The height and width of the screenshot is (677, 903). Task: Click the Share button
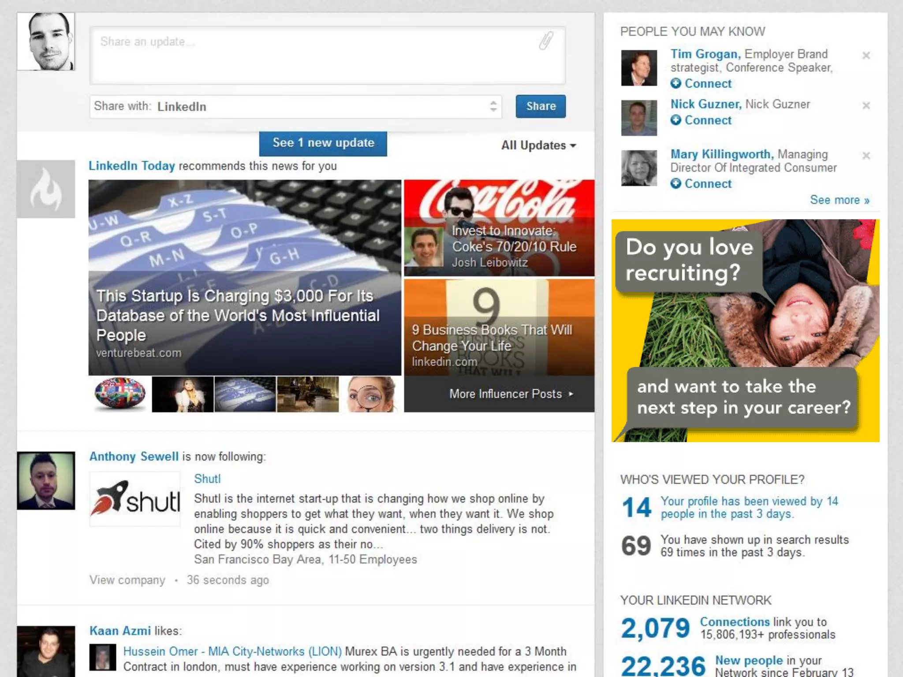click(541, 106)
